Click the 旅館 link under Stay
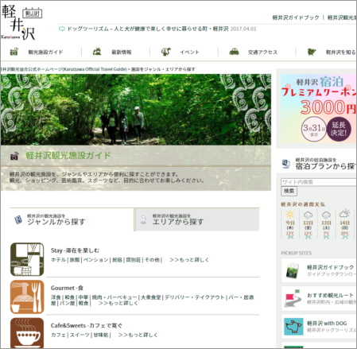This screenshot has height=349, width=357. click(x=75, y=260)
